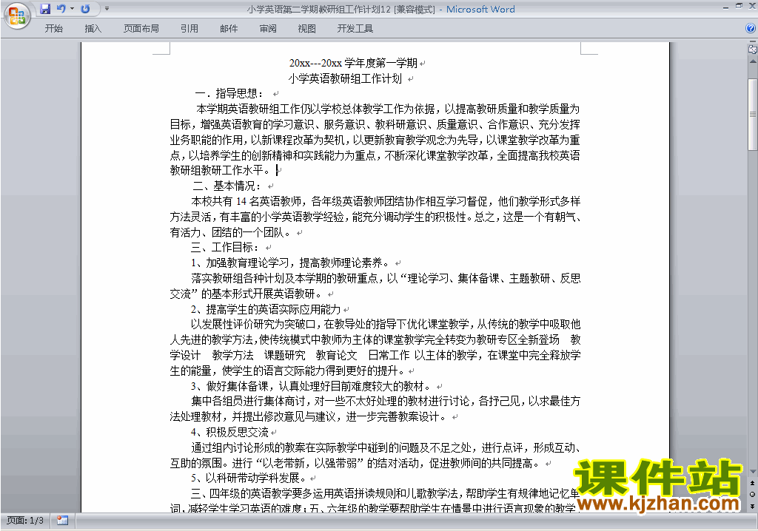
Task: Minimize the Word window
Action: pos(725,7)
